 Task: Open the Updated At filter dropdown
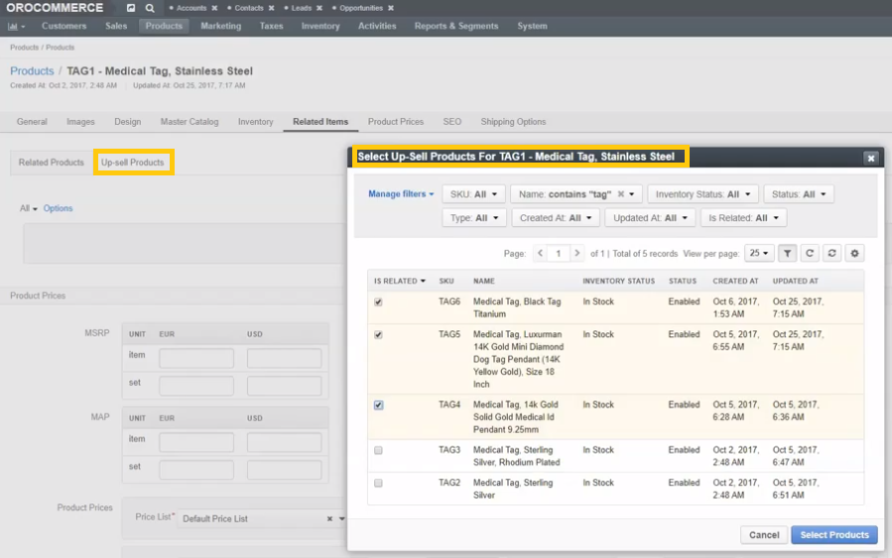pyautogui.click(x=650, y=218)
